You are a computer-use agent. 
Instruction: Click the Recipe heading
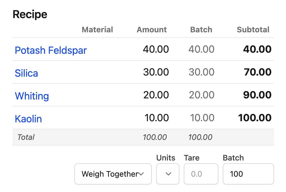(30, 14)
